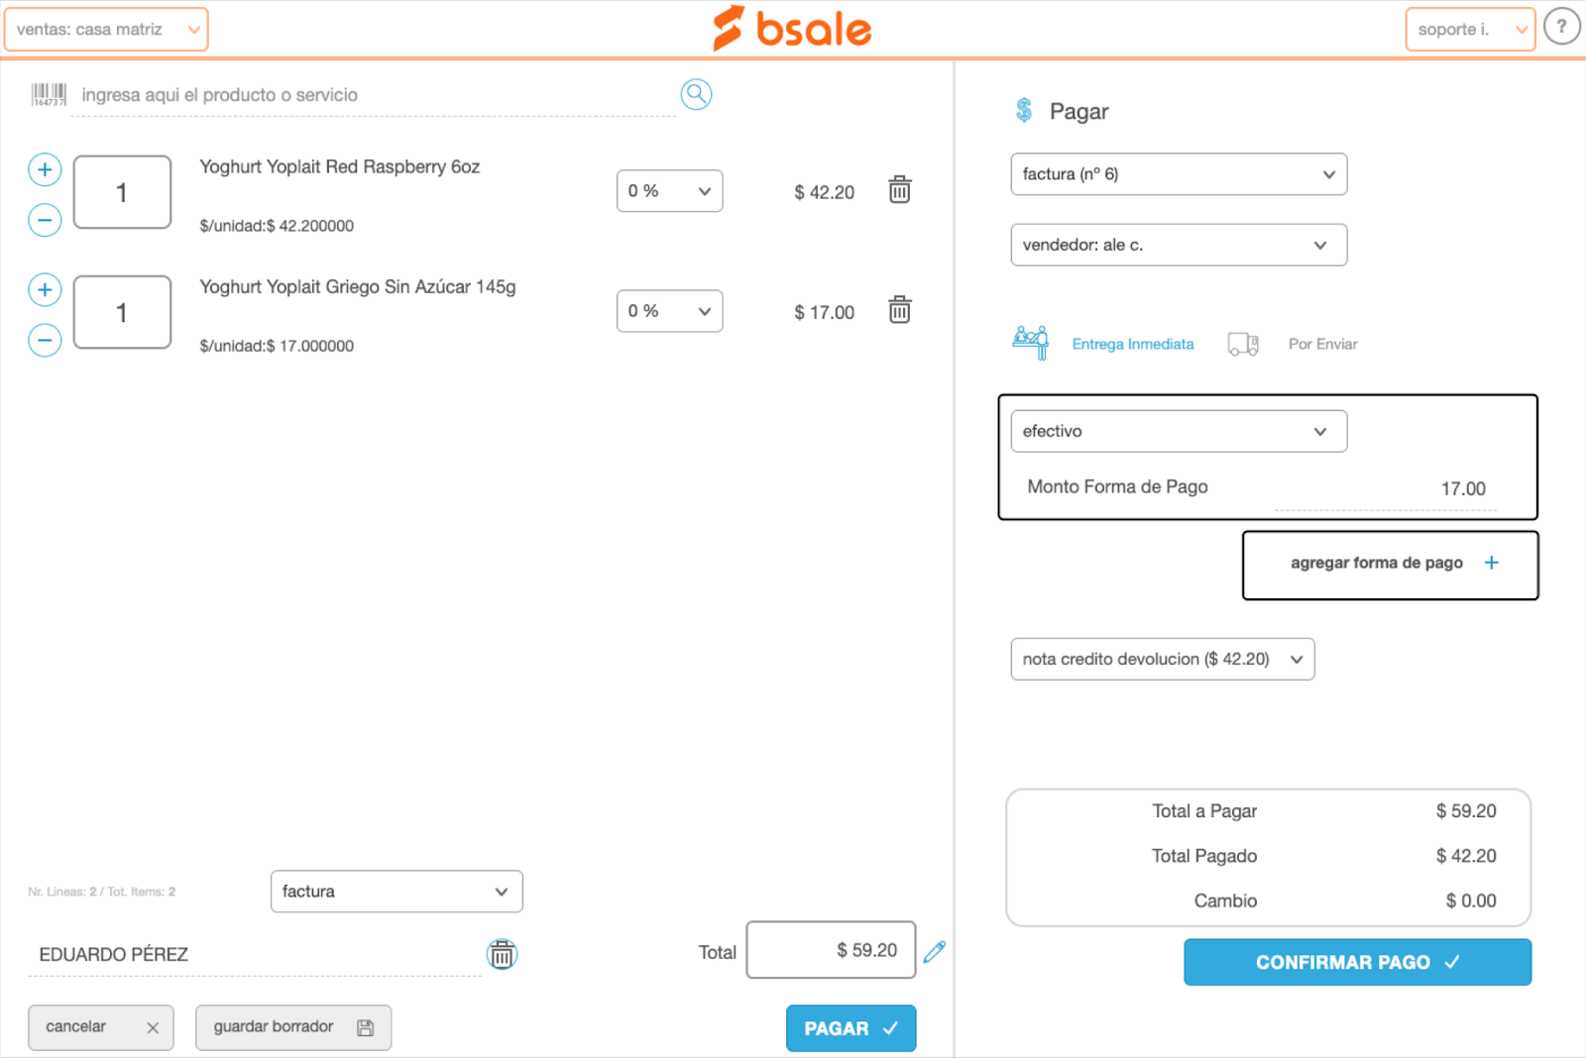Click the Cambio $ 0.00 value

pyautogui.click(x=1471, y=900)
